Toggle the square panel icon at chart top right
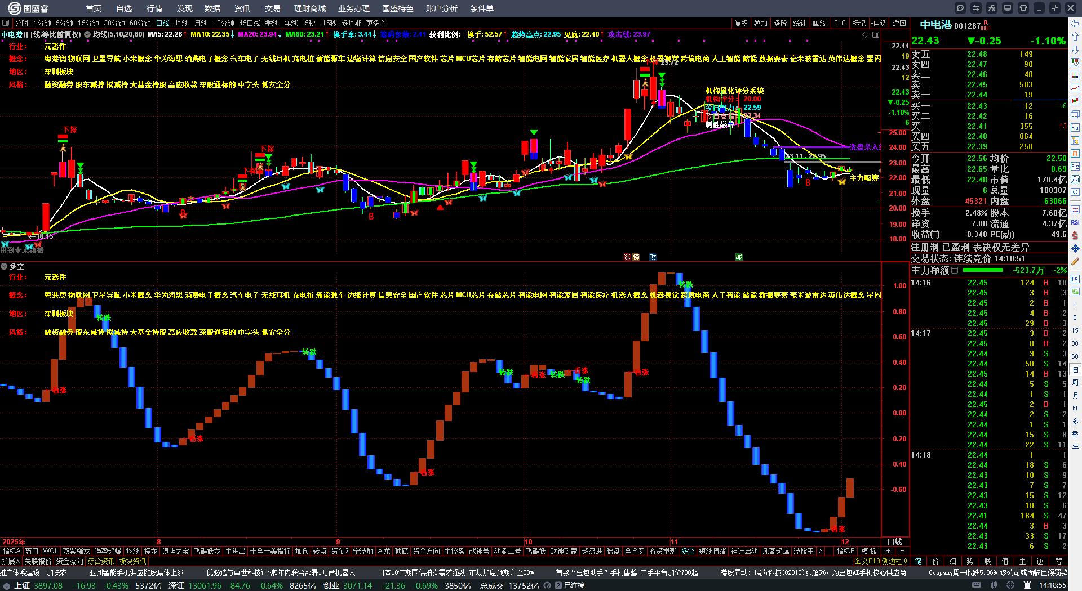1082x591 pixels. (x=876, y=34)
